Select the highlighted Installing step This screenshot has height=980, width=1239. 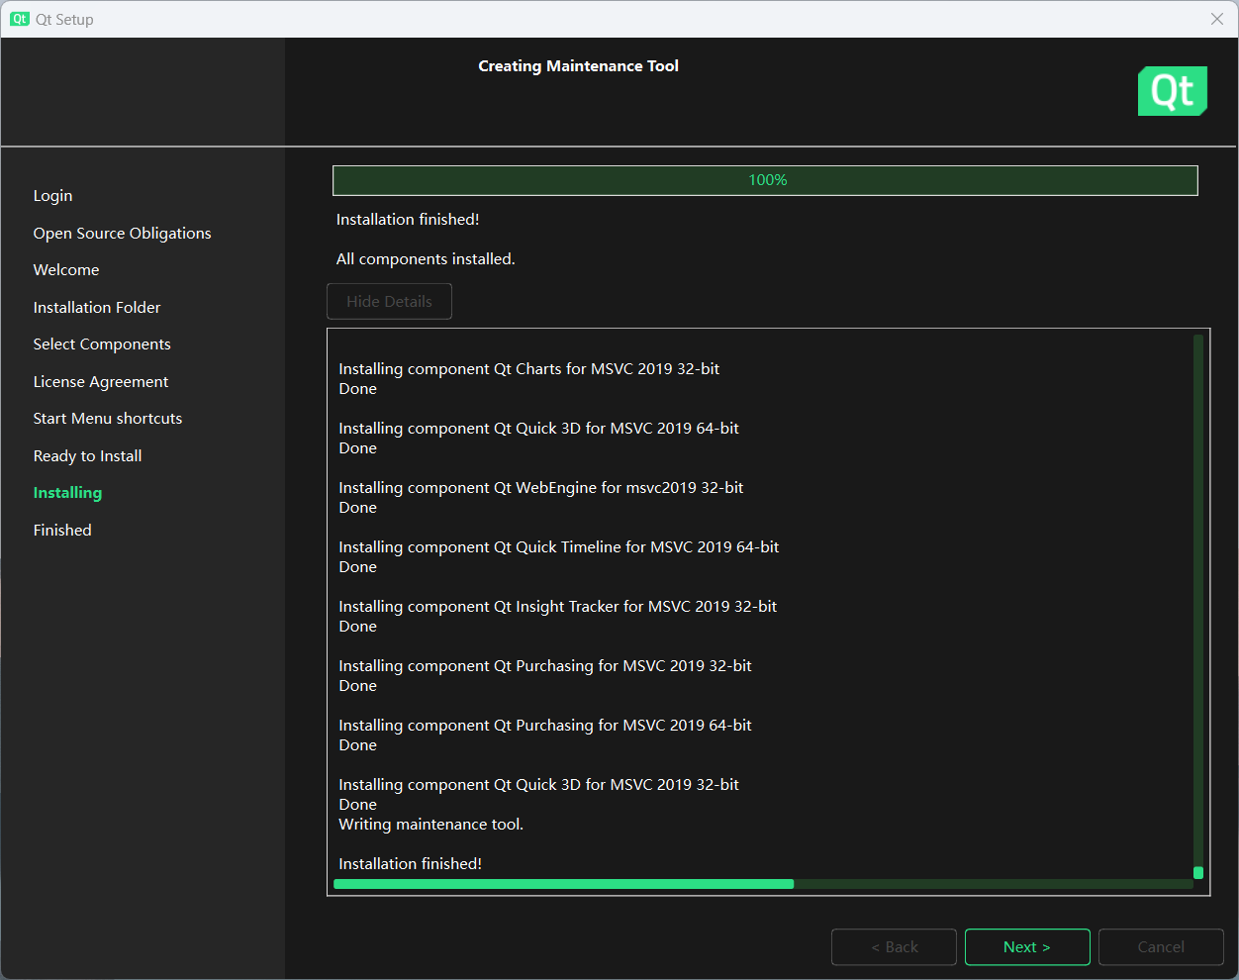67,493
